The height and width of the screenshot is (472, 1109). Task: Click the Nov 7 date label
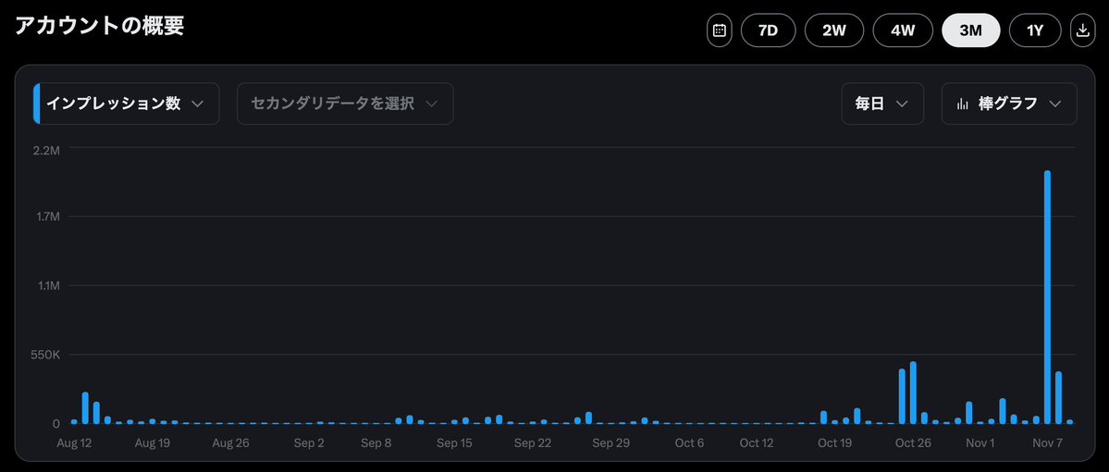coord(1047,443)
